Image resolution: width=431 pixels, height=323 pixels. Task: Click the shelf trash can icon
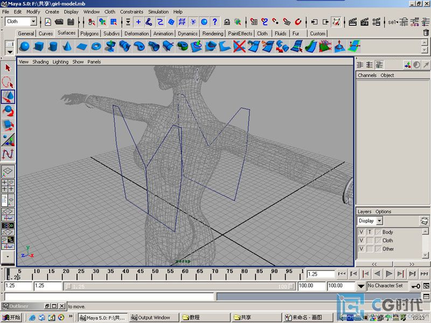click(426, 33)
